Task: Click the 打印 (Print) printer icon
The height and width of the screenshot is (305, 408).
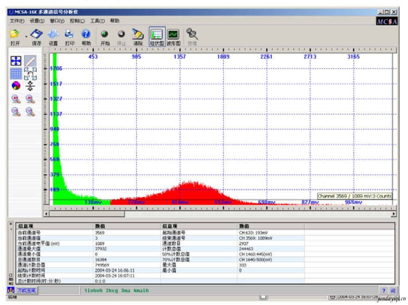Action: click(x=70, y=34)
